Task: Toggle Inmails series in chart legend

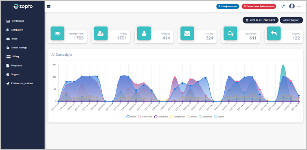Action: [x=192, y=117]
